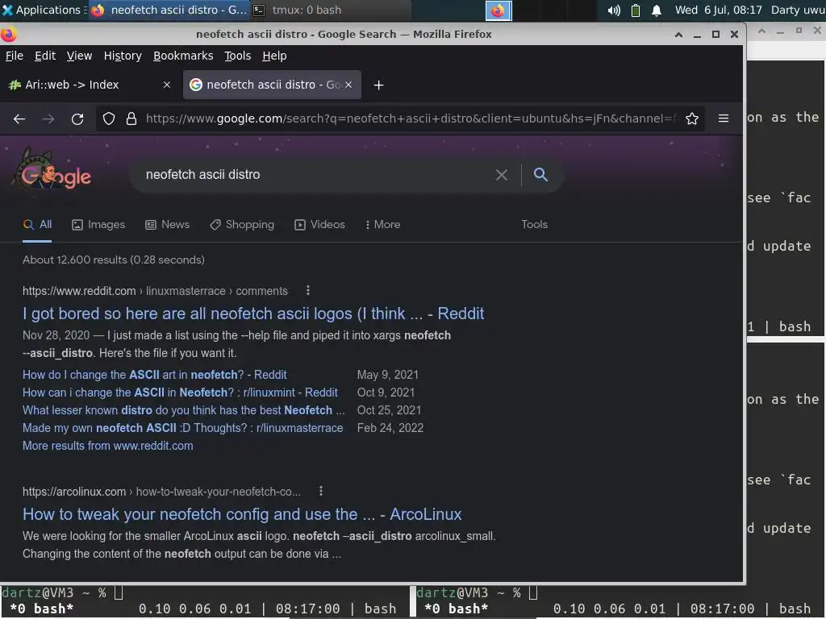Click into the Google search input field
Image resolution: width=826 pixels, height=619 pixels.
[x=316, y=175]
